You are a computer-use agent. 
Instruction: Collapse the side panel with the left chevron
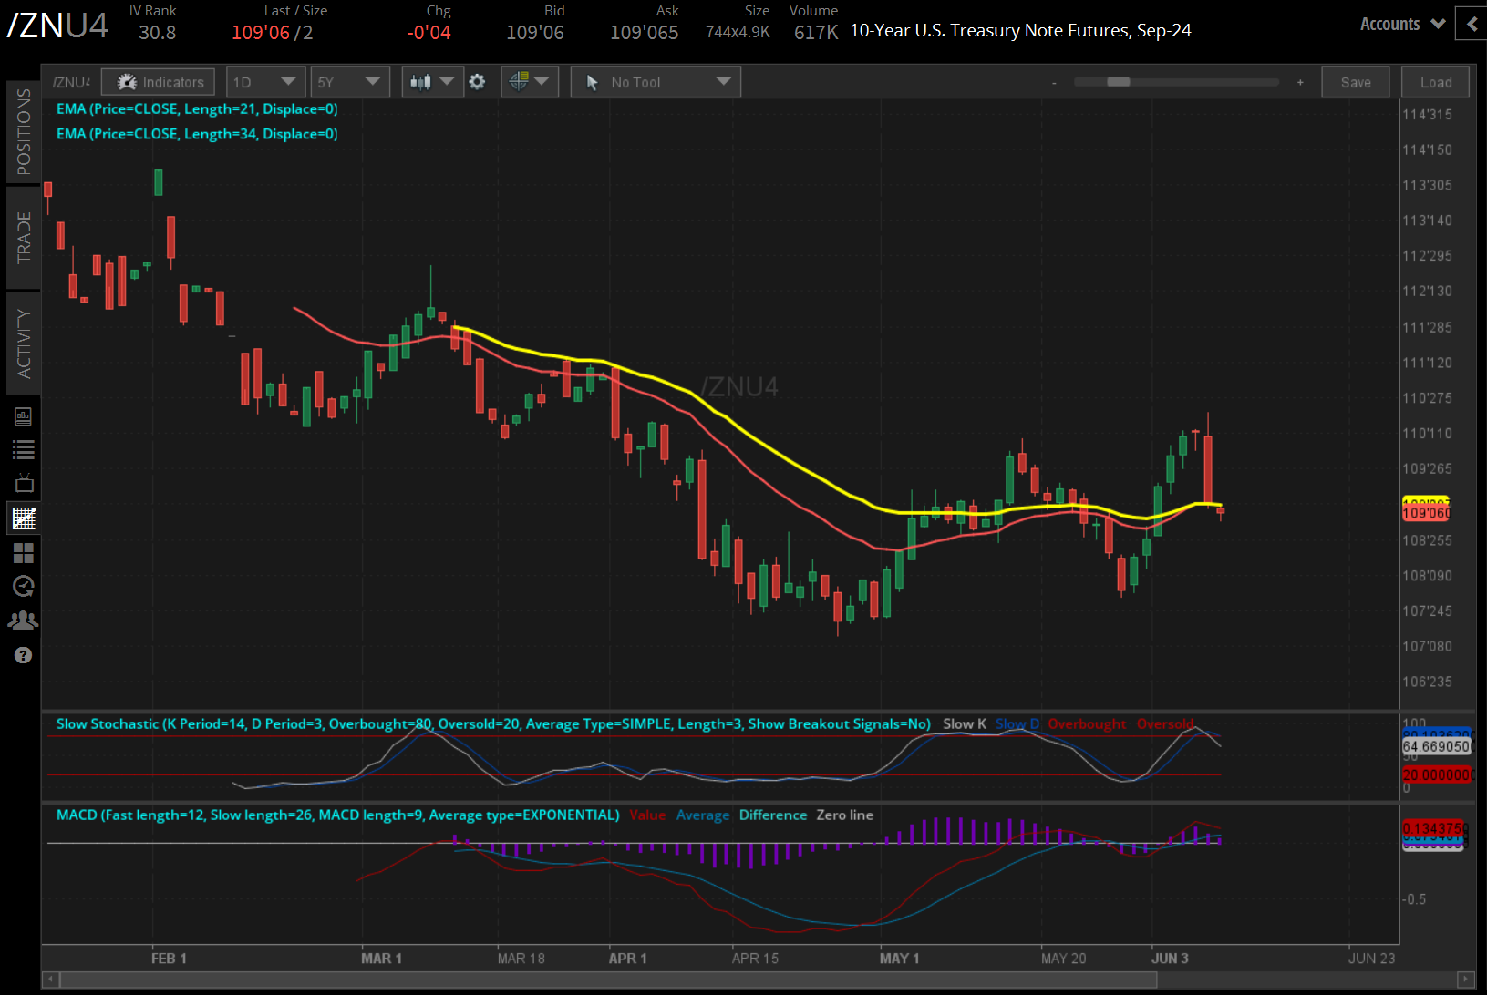point(1472,25)
